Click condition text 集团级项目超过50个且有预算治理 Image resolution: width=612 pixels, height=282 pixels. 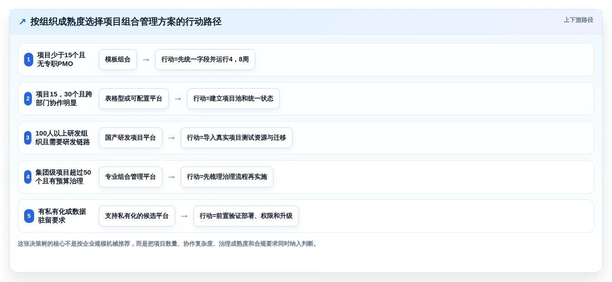63,177
